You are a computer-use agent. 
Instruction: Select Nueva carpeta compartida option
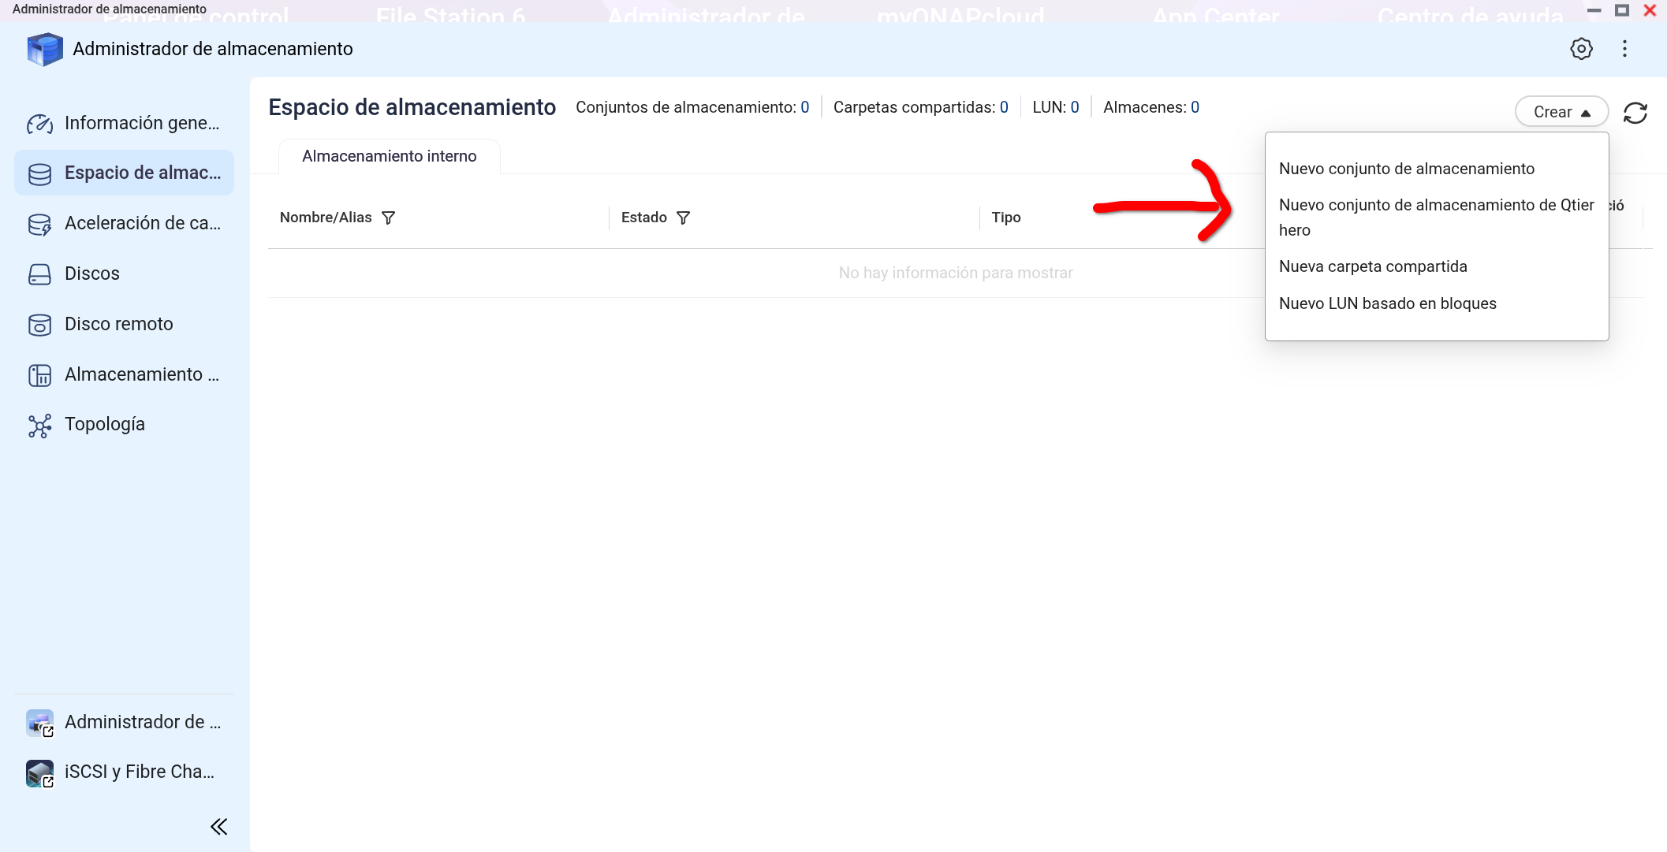tap(1372, 266)
